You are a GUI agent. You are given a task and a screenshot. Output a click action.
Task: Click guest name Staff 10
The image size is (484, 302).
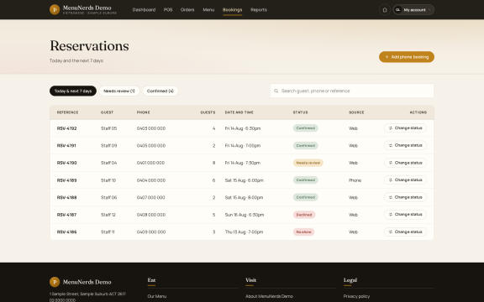pyautogui.click(x=108, y=180)
